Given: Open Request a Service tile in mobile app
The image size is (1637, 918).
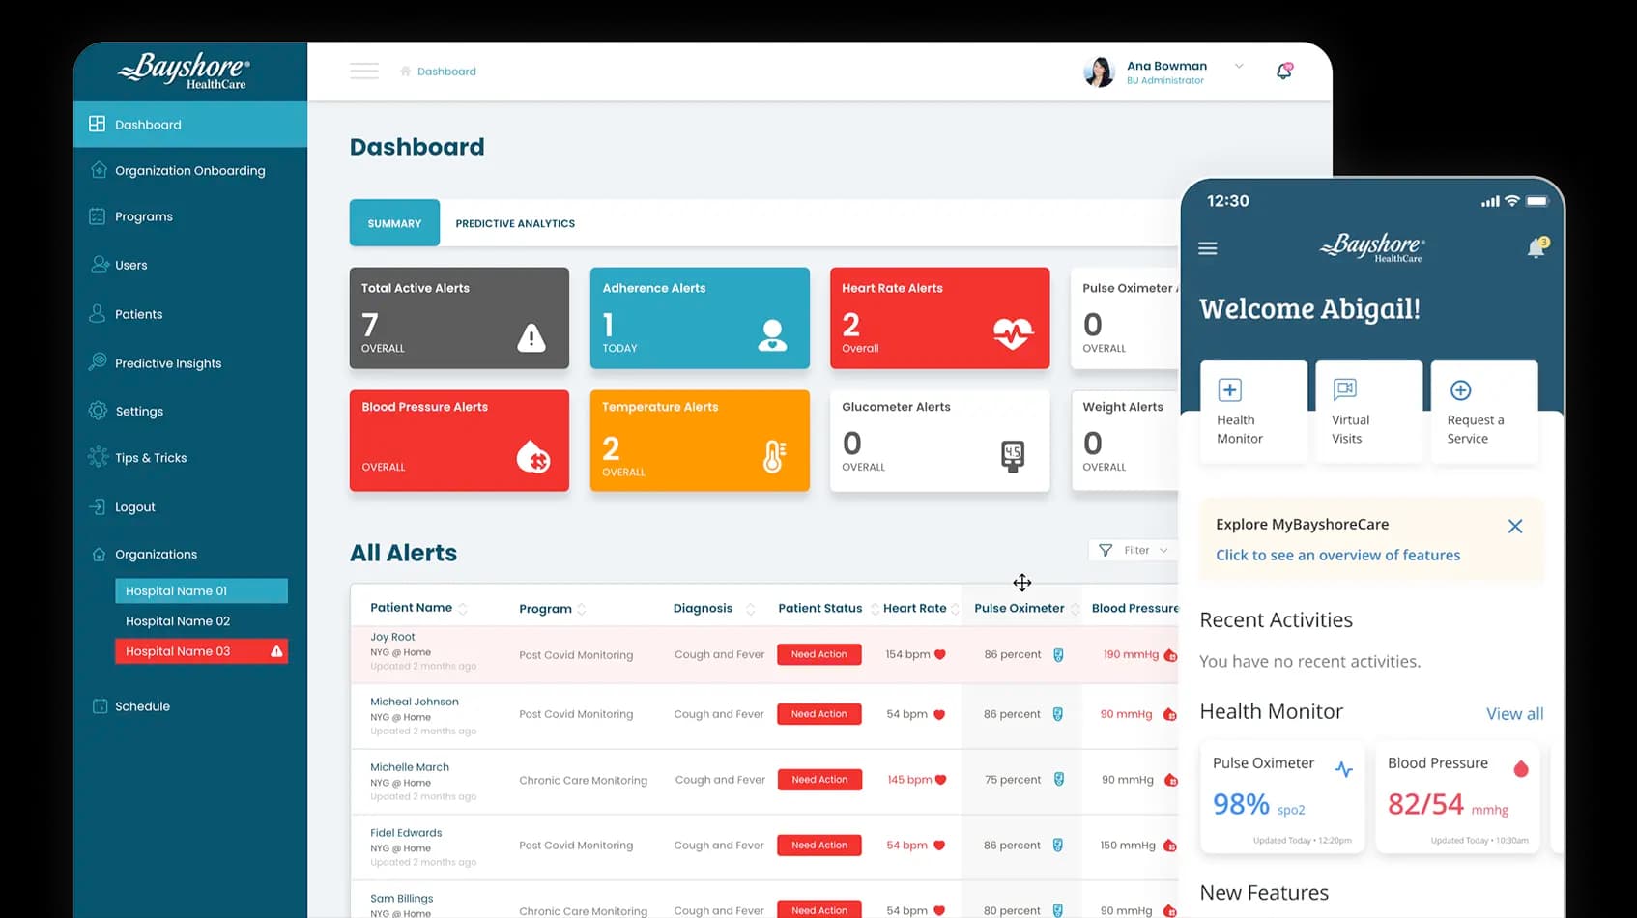Looking at the screenshot, I should (x=1484, y=412).
